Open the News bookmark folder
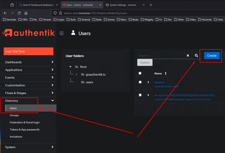This screenshot has height=153, width=225. coord(122,19)
